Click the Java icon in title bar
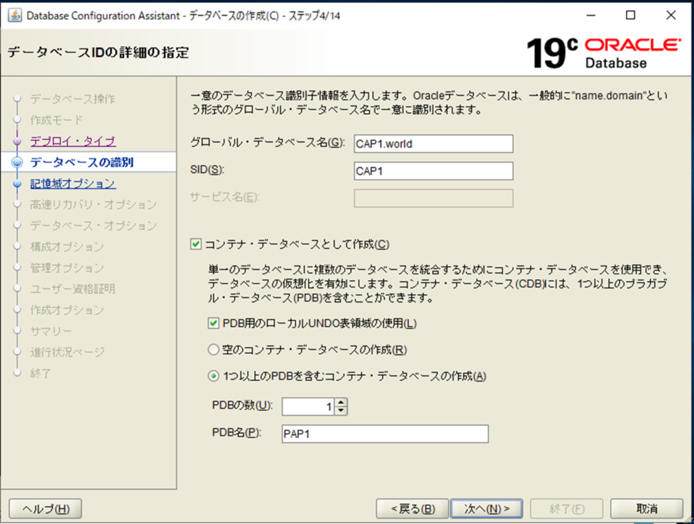 (x=14, y=16)
